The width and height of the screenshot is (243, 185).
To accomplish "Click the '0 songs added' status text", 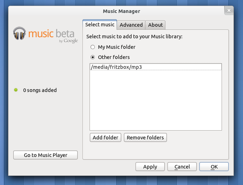I will [40, 90].
